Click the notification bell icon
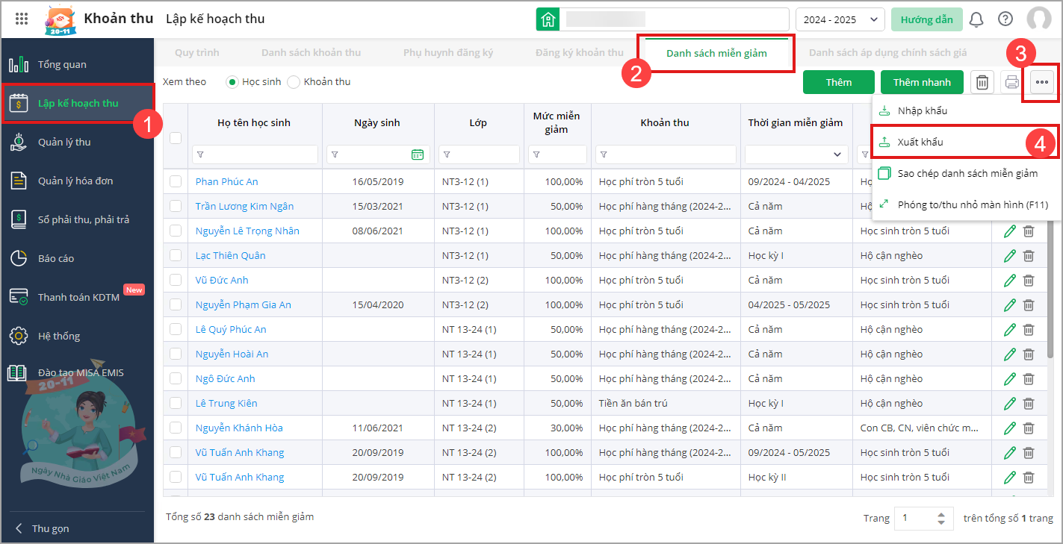 (976, 19)
